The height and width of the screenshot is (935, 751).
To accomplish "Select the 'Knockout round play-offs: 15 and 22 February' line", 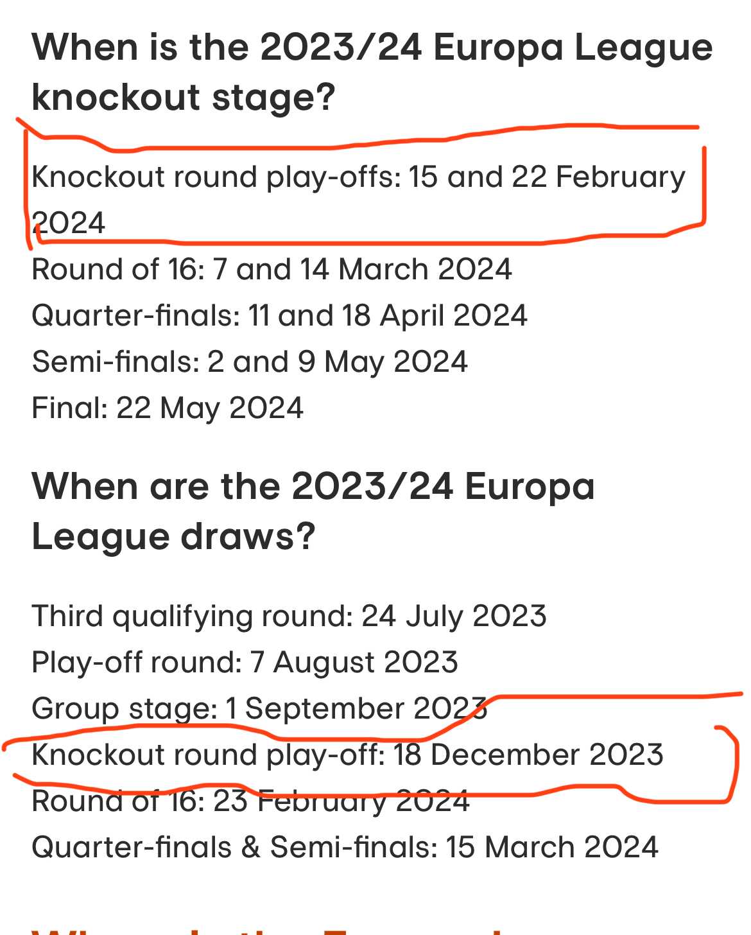I will tap(359, 177).
